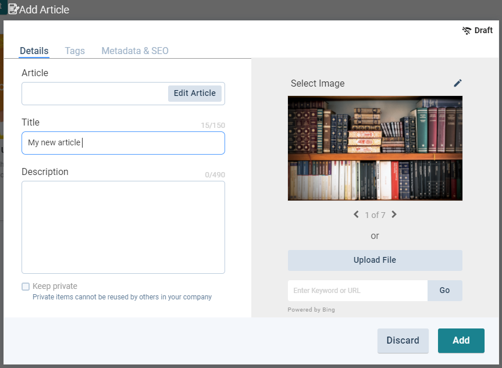Click the Upload File button
Viewport: 502px width, 368px height.
pyautogui.click(x=375, y=260)
